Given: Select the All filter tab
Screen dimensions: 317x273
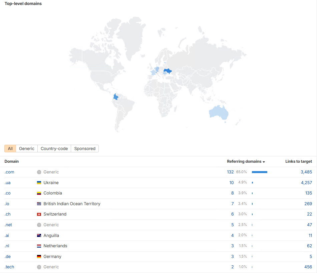Looking at the screenshot, I should (x=10, y=148).
